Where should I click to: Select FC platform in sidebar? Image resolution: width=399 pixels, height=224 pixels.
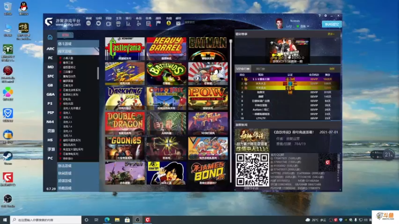tap(50, 58)
